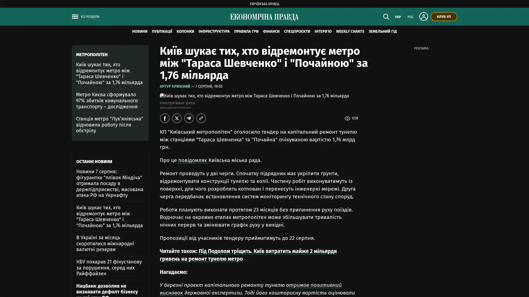Screen dimensions: 529x297
Task: Switch language to УКР
Action: click(398, 17)
